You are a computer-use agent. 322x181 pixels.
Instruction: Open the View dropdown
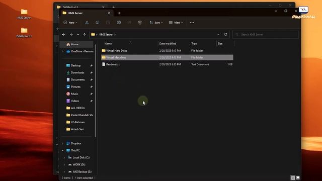[x=176, y=23]
